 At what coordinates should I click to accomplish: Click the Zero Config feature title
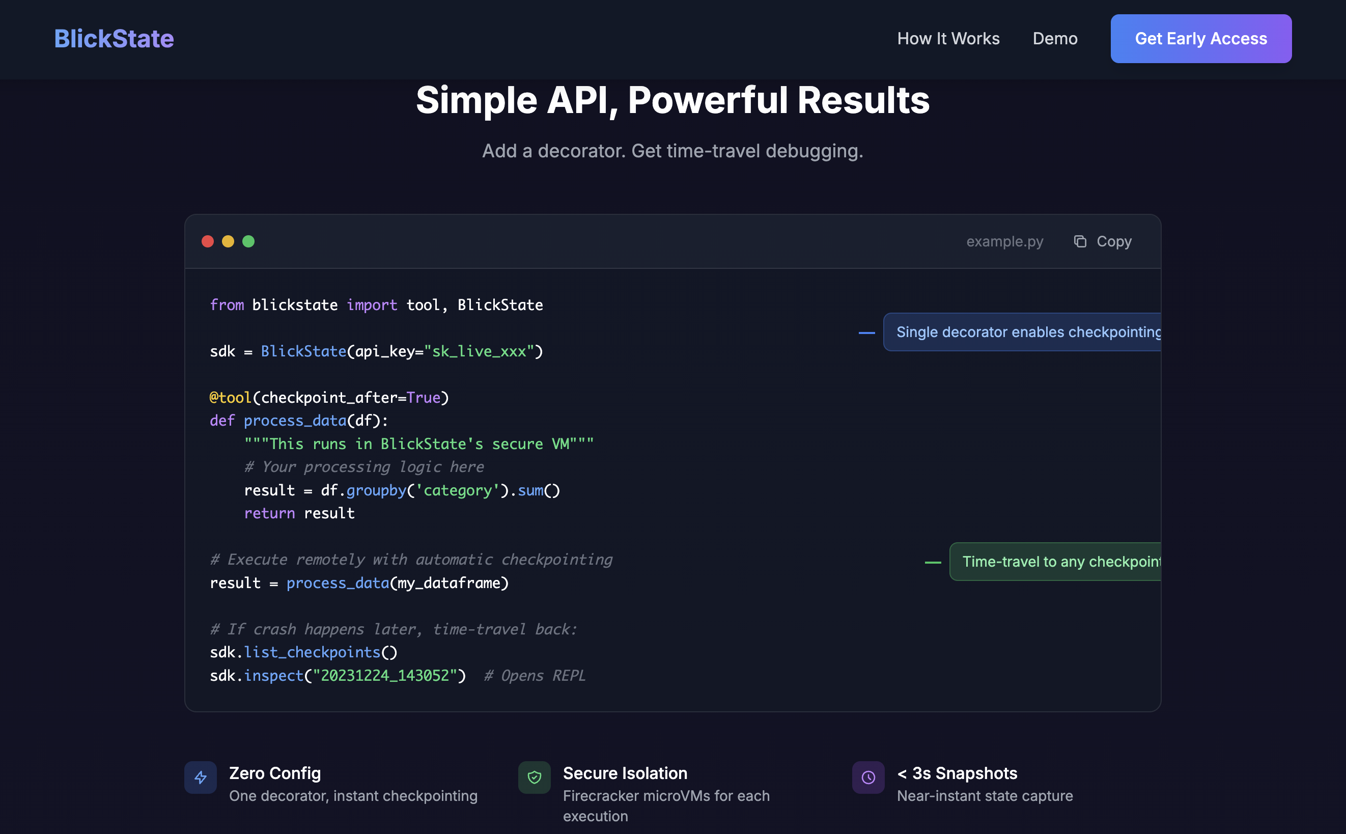click(x=274, y=773)
